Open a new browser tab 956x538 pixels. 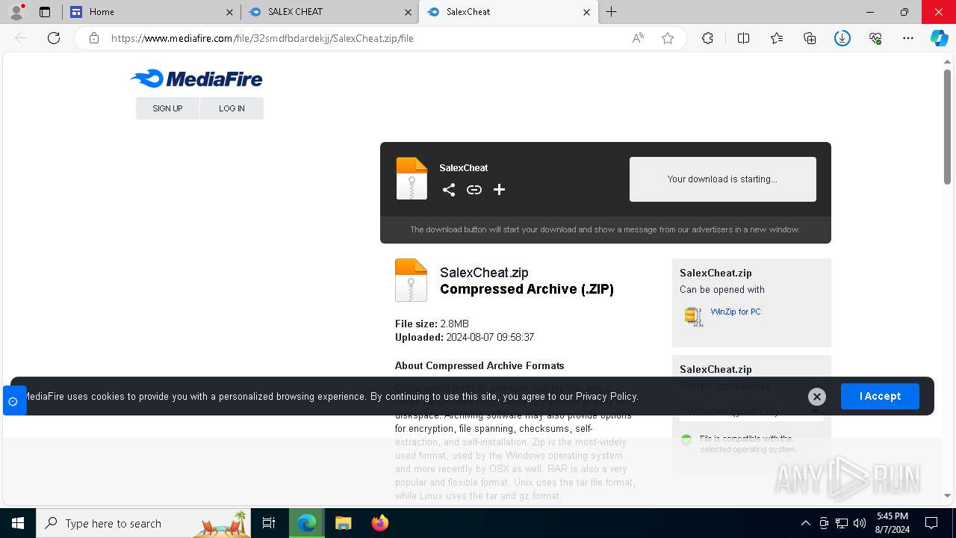point(612,12)
